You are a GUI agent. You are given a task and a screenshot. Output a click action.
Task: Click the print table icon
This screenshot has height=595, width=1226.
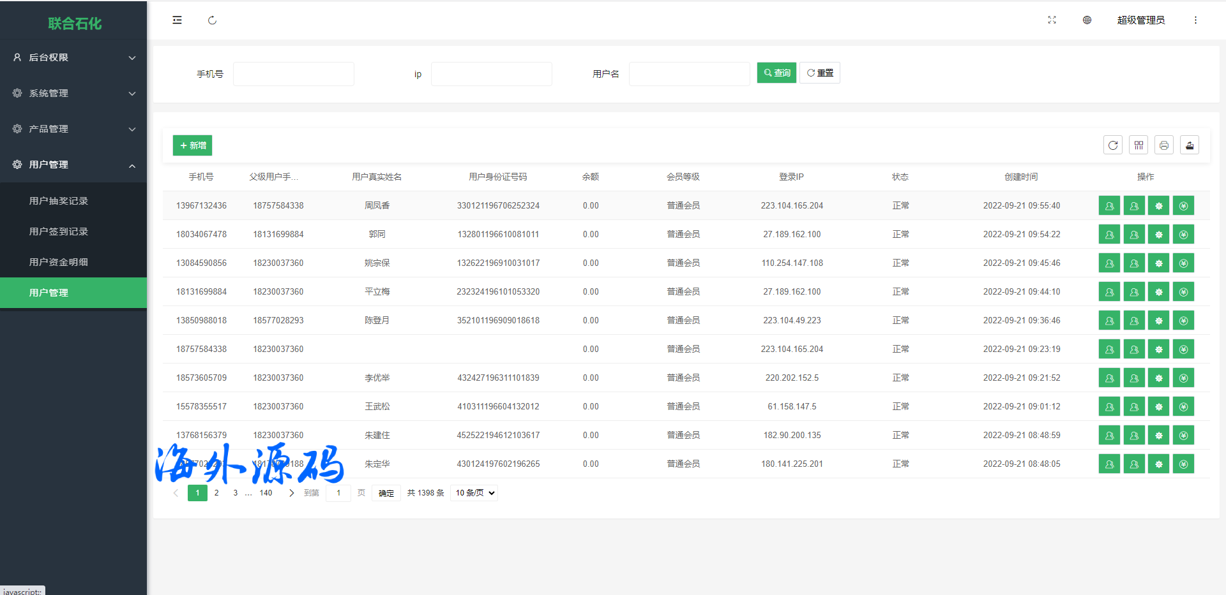[1164, 145]
